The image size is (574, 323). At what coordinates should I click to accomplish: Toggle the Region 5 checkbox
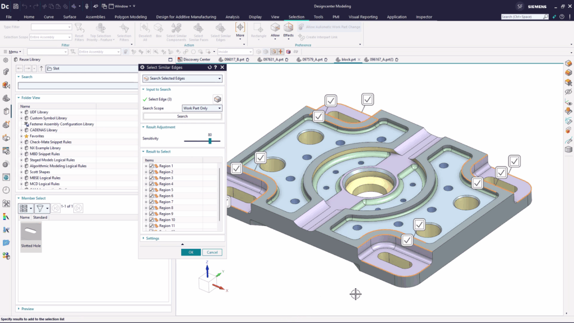pos(151,190)
